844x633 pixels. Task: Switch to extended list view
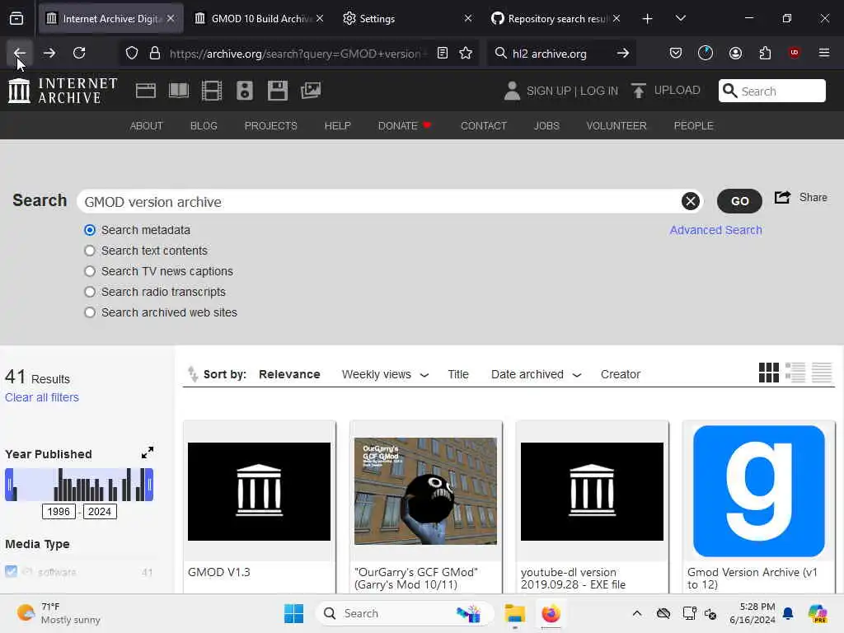795,373
